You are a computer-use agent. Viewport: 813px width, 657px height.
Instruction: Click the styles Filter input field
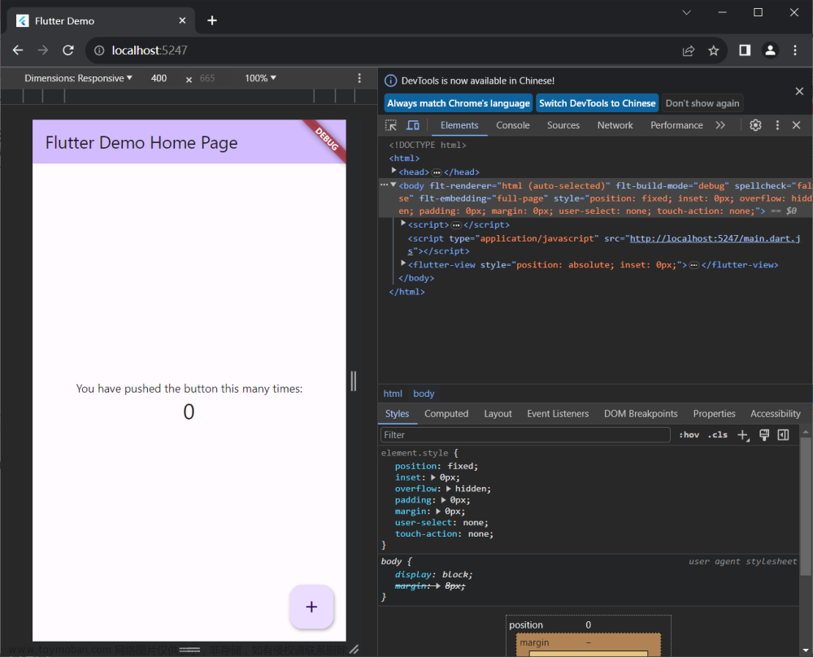click(x=525, y=435)
